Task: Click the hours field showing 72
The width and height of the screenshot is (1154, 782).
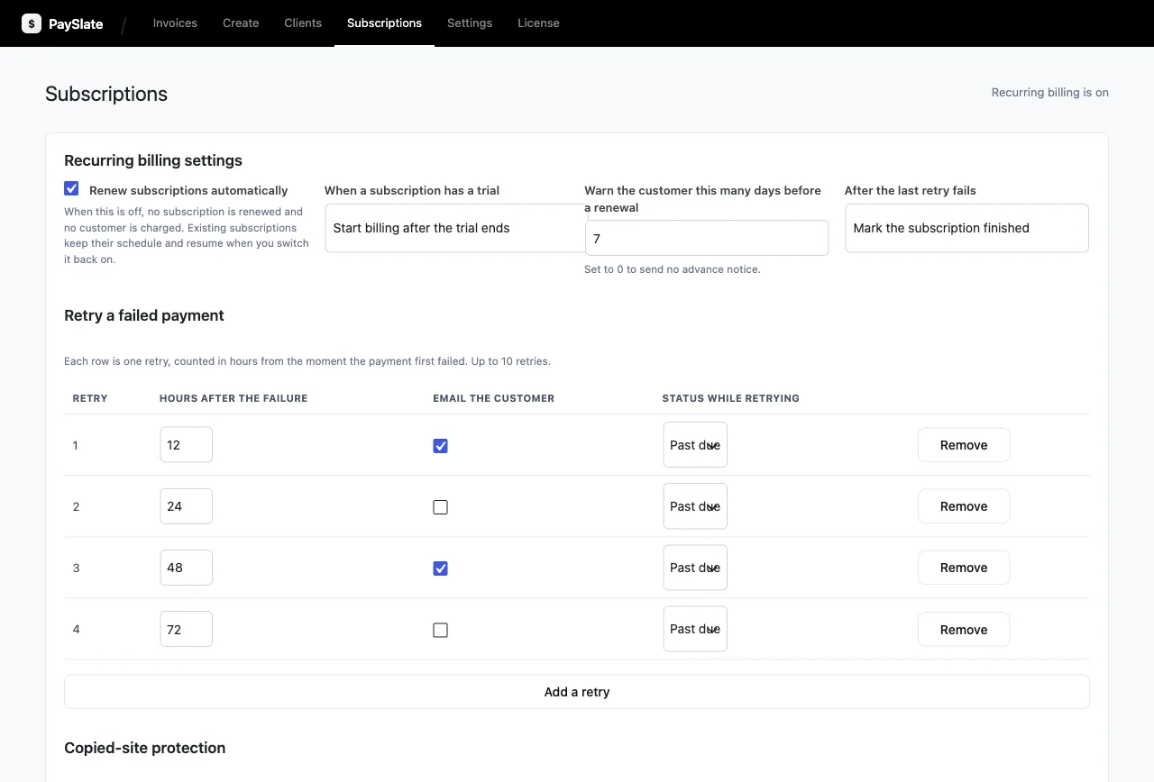Action: click(x=187, y=629)
